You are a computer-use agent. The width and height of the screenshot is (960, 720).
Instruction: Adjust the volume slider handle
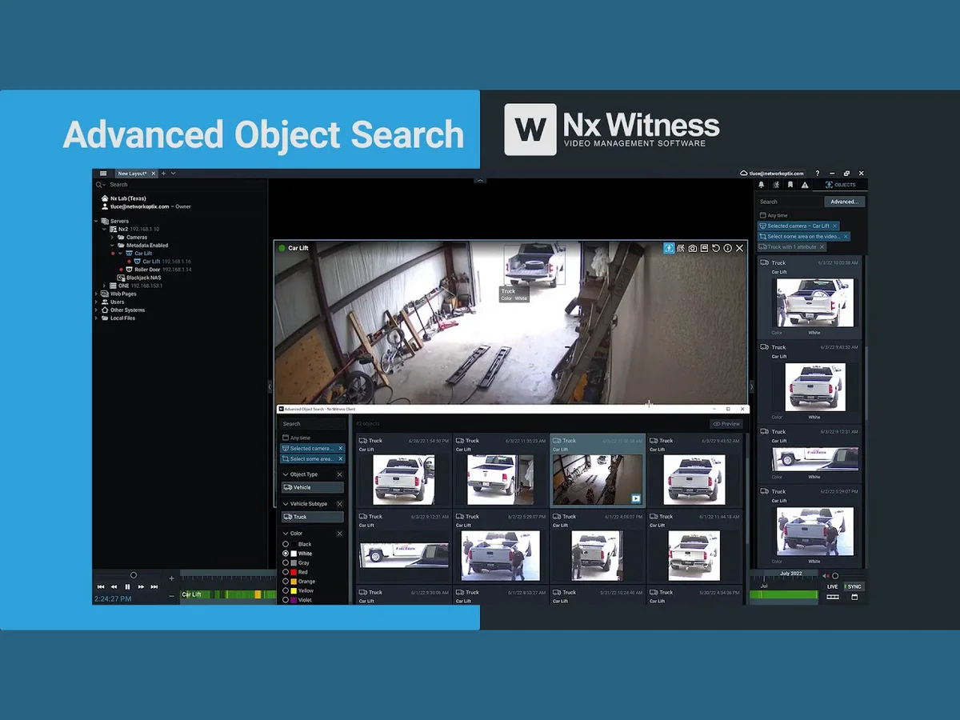tap(835, 576)
